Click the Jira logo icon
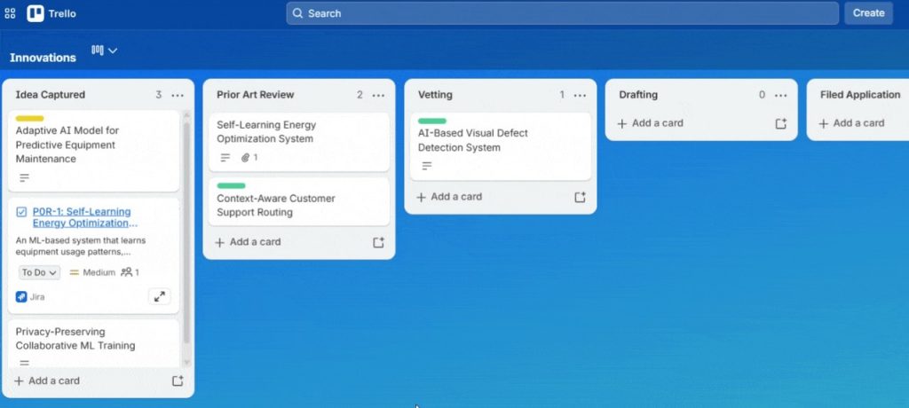 click(21, 297)
